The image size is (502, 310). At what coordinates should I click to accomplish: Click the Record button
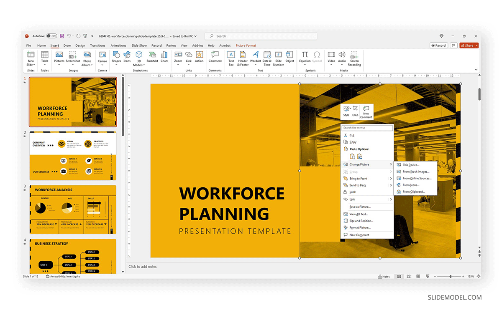point(438,45)
